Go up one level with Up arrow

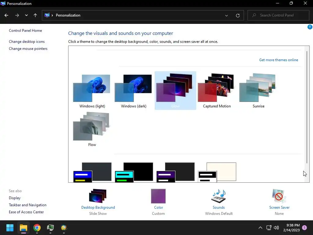pos(35,15)
